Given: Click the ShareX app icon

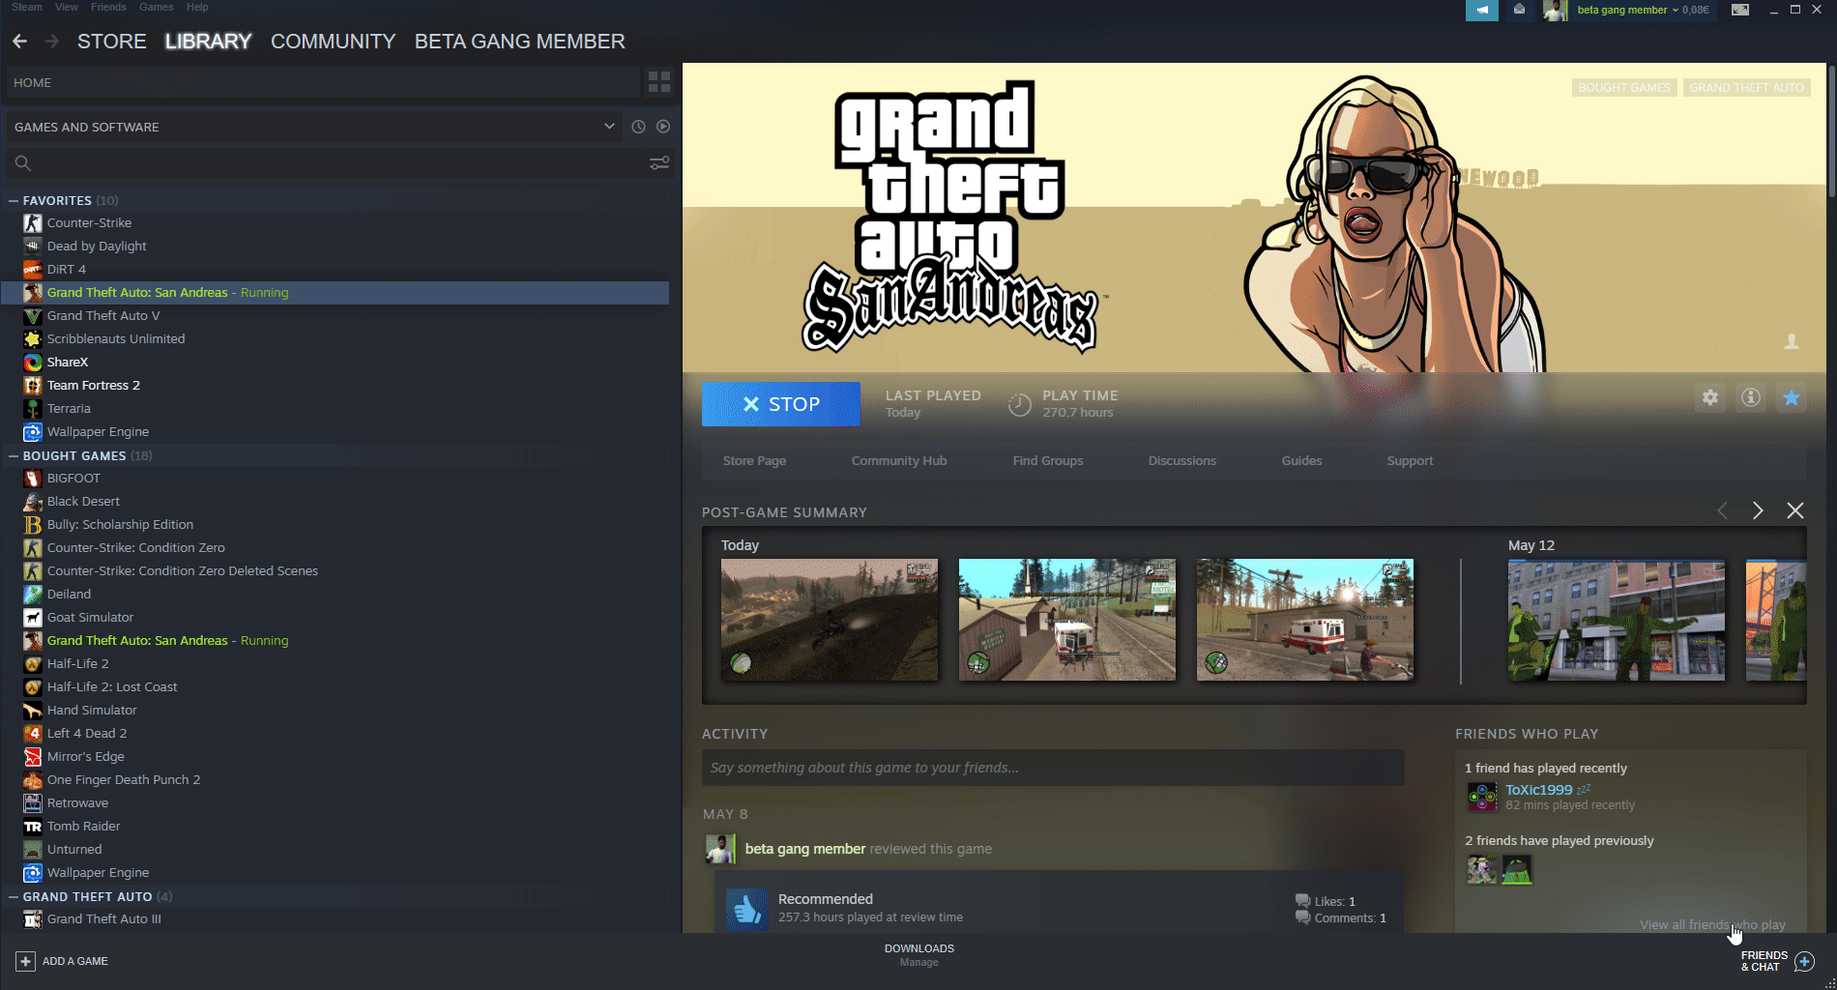Looking at the screenshot, I should coord(33,363).
